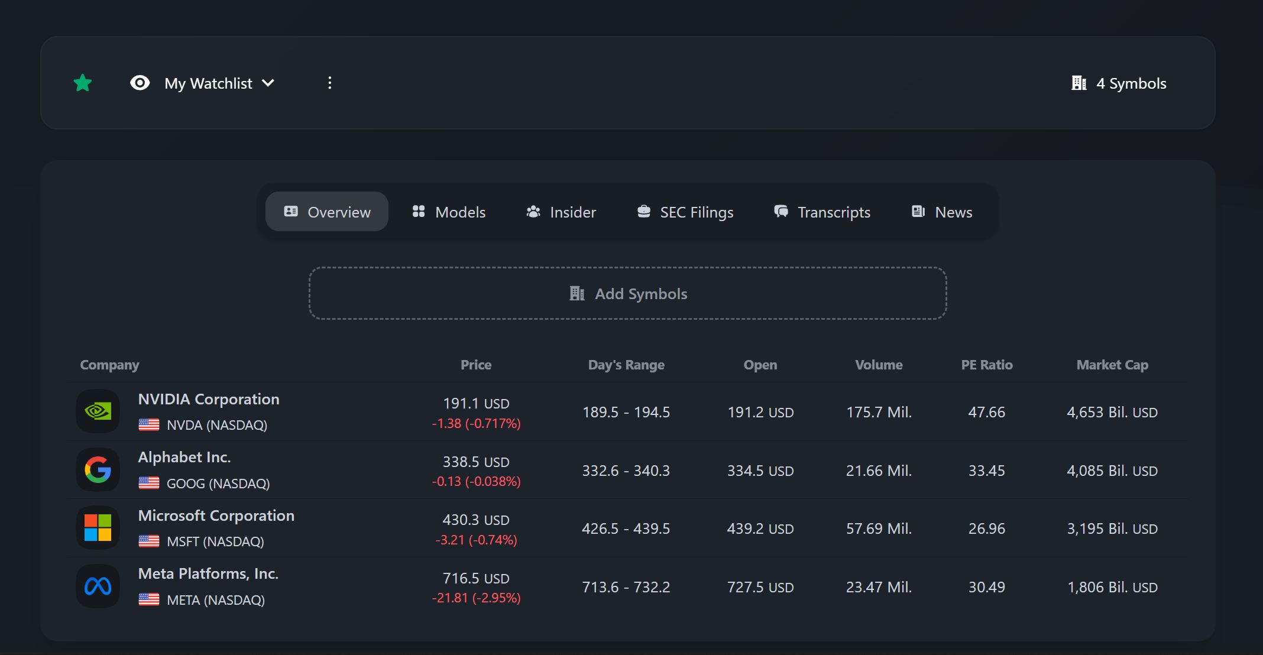Click the SEC Filings stack icon

coord(643,211)
